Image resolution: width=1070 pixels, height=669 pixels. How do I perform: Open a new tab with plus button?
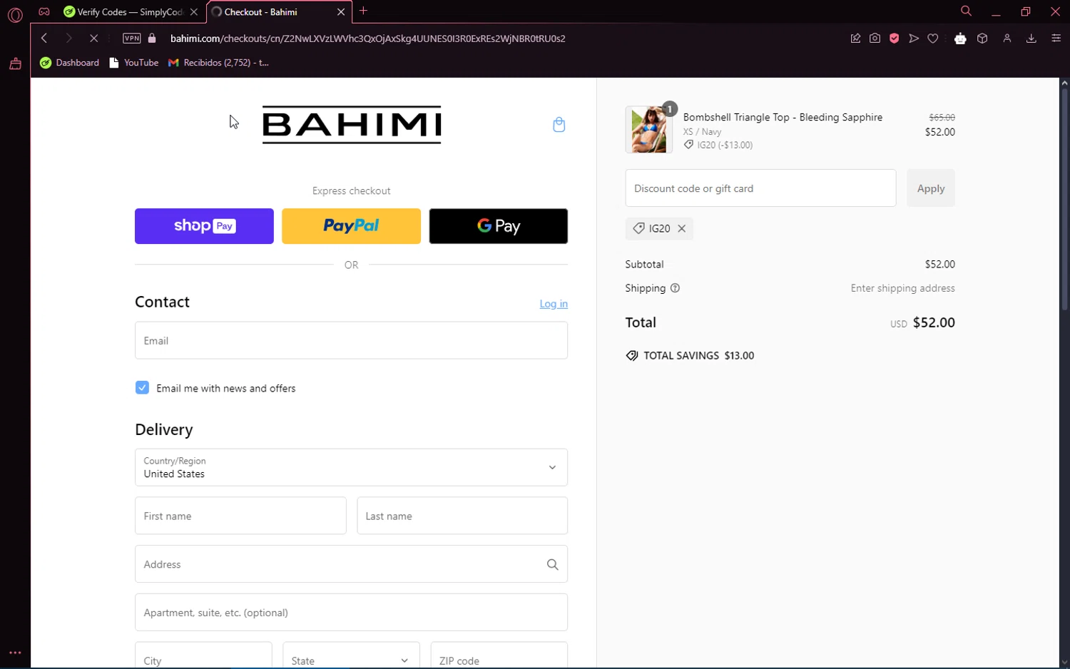point(364,11)
